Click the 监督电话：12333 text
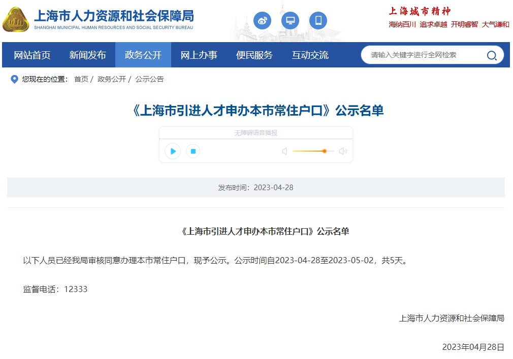Viewport: 513px width, 359px height. (x=55, y=290)
